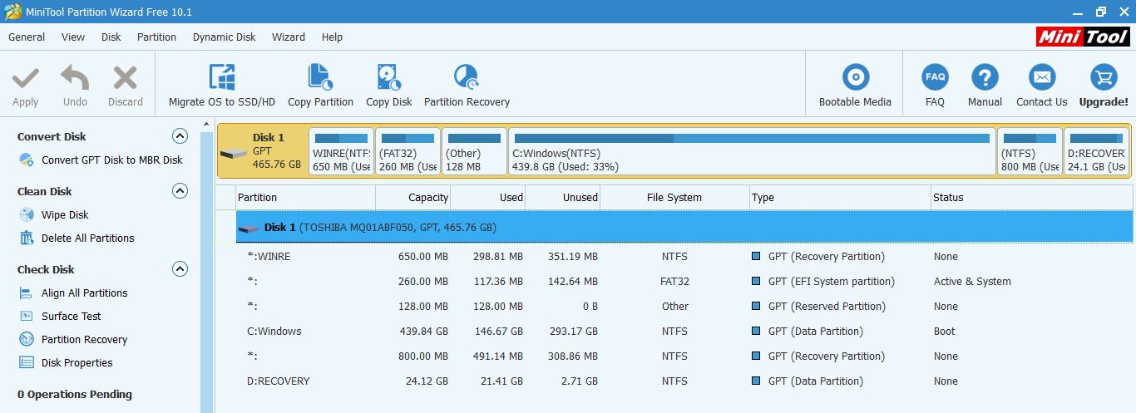Select (Other) 128 MB block in disk map
The width and height of the screenshot is (1136, 413).
point(474,151)
